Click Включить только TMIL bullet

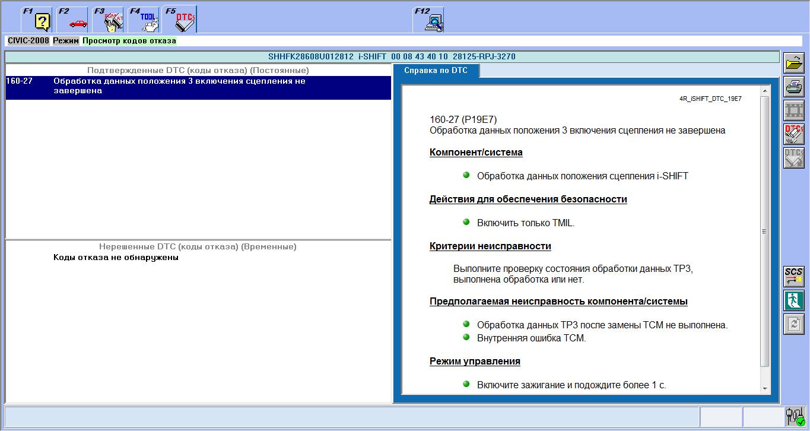(526, 223)
